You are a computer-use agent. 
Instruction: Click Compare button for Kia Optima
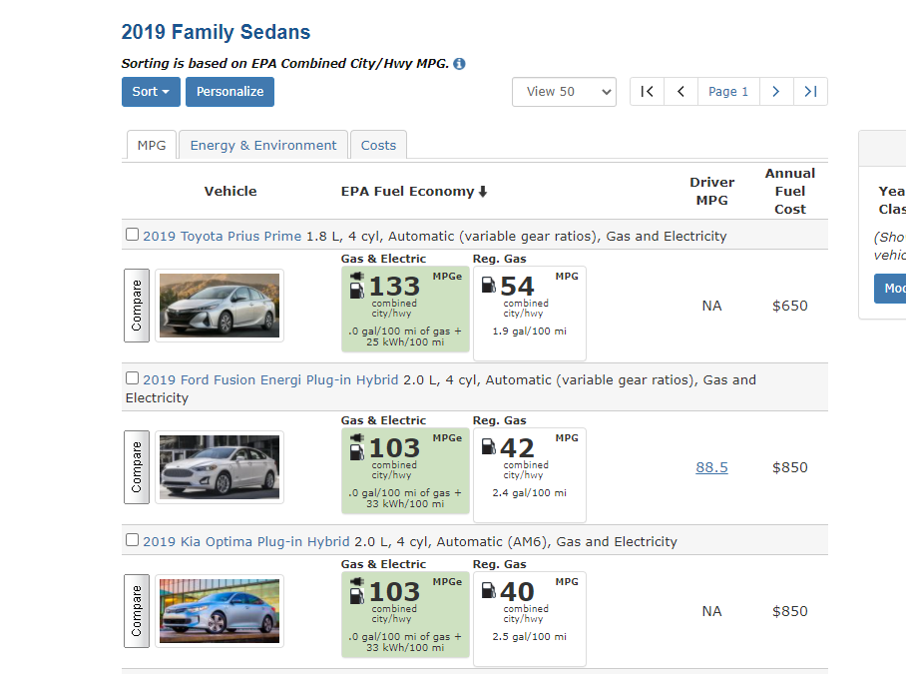tap(137, 611)
